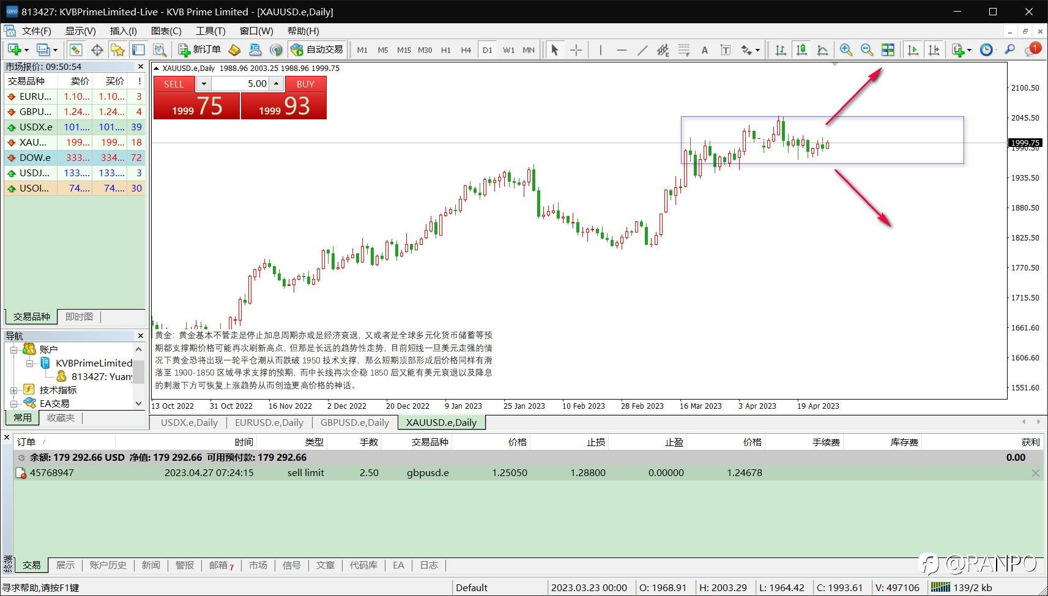1048x596 pixels.
Task: Toggle the Market Watch window icon
Action: pos(76,50)
